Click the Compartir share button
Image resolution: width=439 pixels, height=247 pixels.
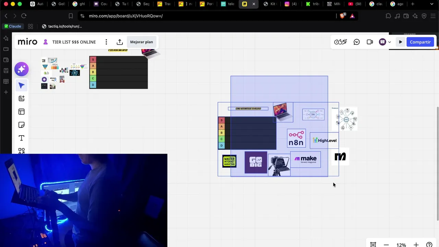coord(420,42)
